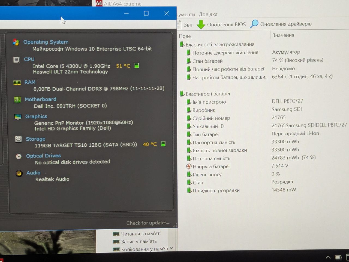Screen dimensions: 349x262
Task: Click the Значення column header
Action: coord(283,35)
